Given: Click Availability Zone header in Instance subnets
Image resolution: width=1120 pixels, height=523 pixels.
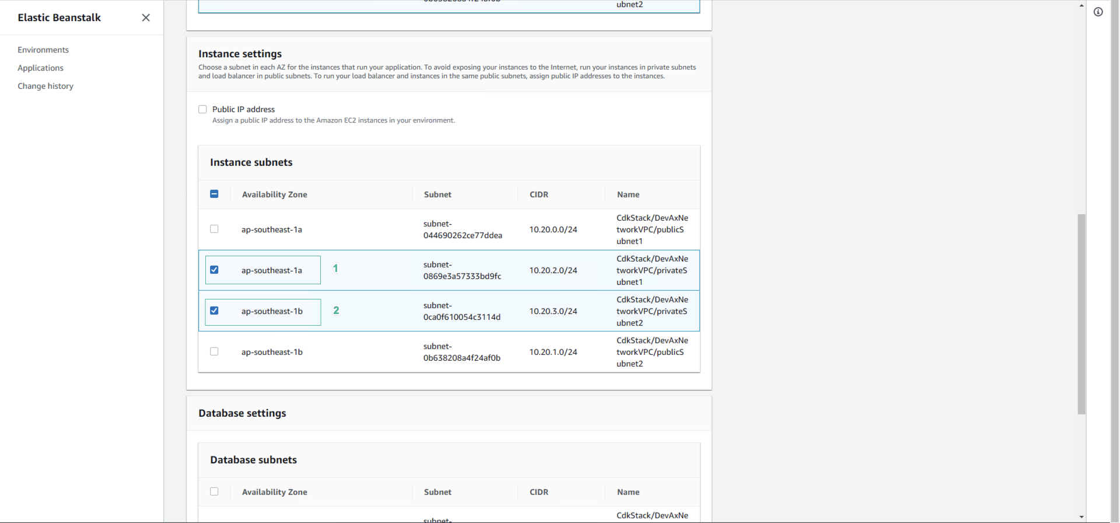Looking at the screenshot, I should 274,194.
